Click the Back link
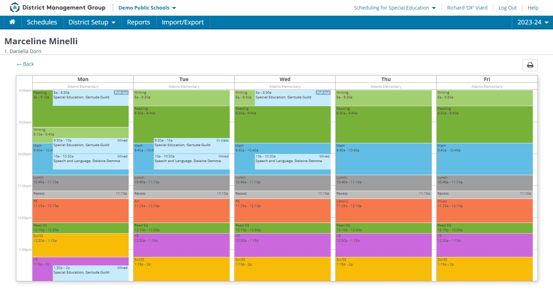This screenshot has width=553, height=293. [25, 64]
